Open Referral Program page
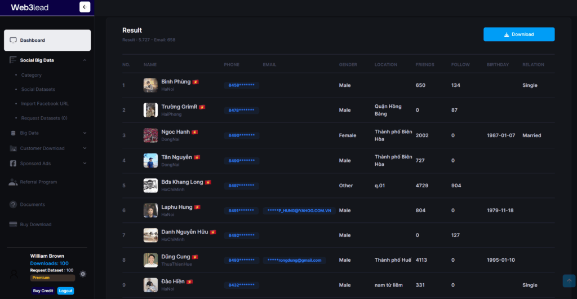This screenshot has height=299, width=577. tap(38, 182)
